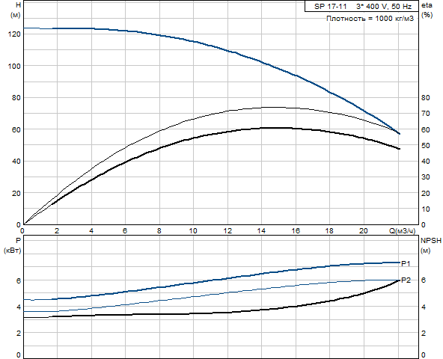Click the 60 tick on the H axis
The height and width of the screenshot is (359, 443).
[x=16, y=129]
